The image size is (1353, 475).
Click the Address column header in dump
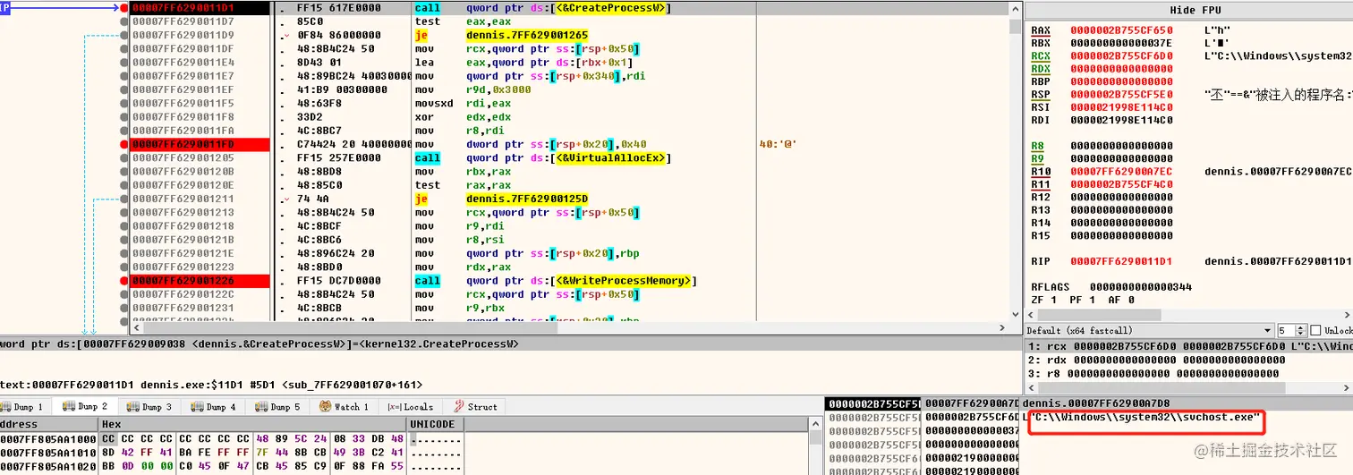pos(48,424)
